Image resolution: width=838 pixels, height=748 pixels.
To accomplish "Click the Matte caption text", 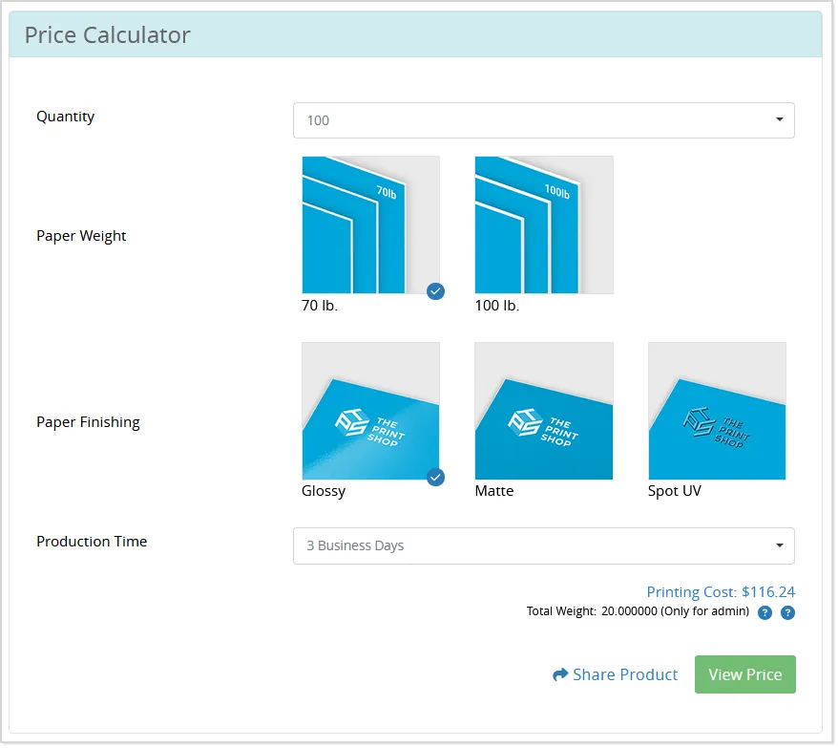I will pyautogui.click(x=495, y=492).
